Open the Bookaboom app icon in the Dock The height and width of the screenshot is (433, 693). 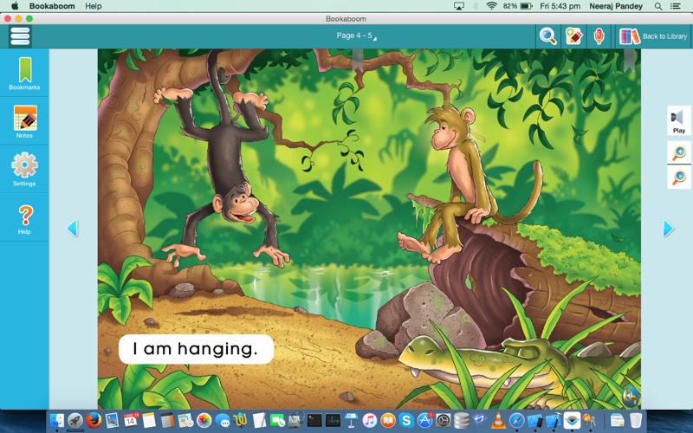pos(572,420)
